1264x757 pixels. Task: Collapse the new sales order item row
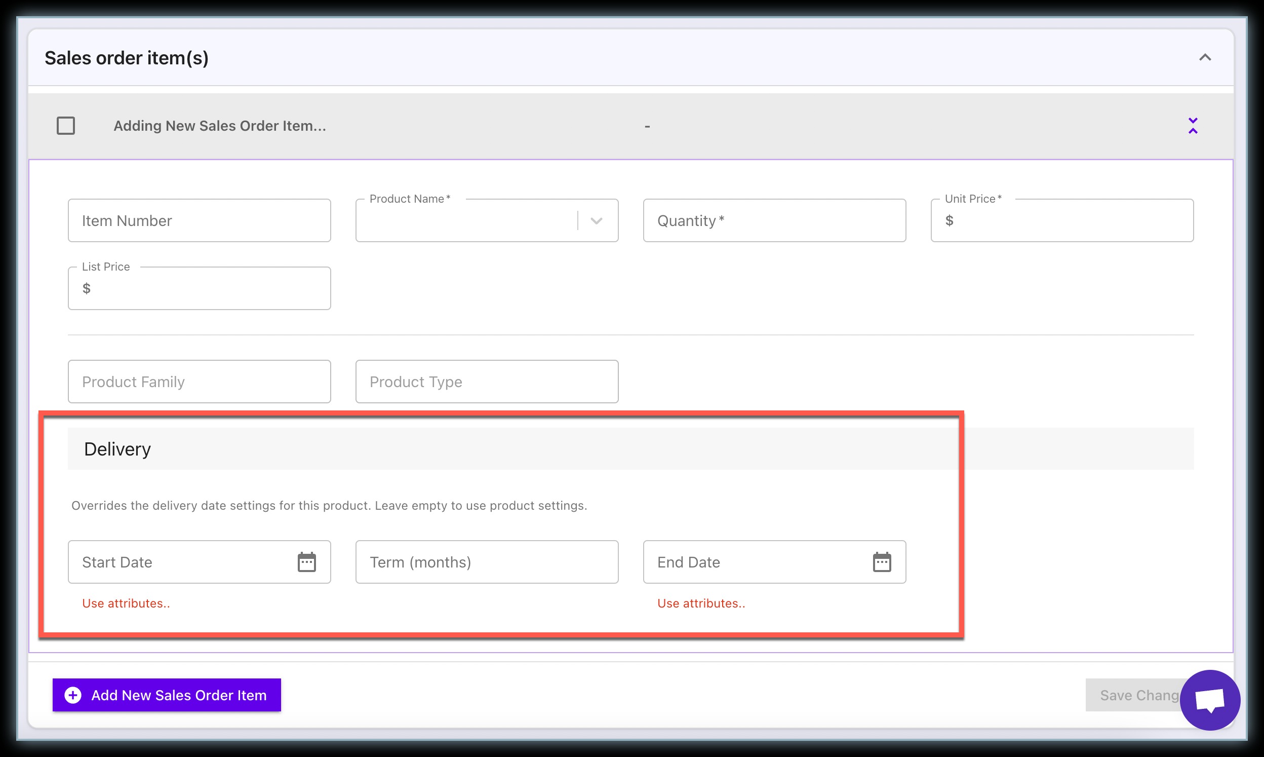click(x=1193, y=126)
